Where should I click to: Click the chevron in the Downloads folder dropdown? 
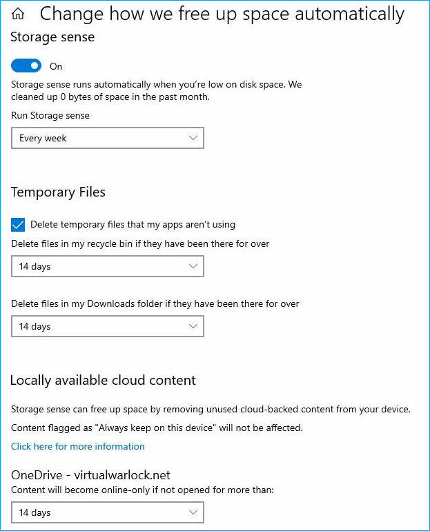pyautogui.click(x=193, y=326)
